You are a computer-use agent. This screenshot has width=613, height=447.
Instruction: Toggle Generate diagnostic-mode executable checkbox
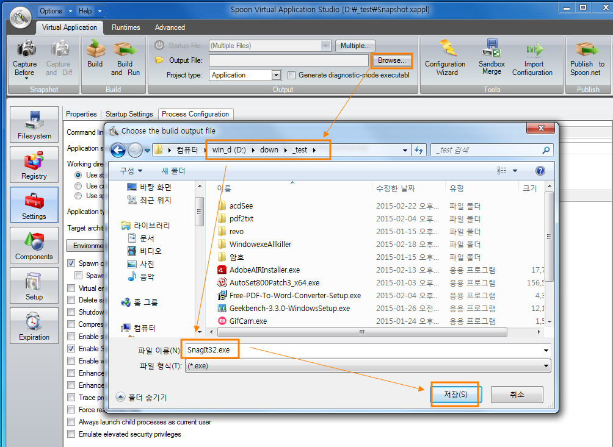291,76
